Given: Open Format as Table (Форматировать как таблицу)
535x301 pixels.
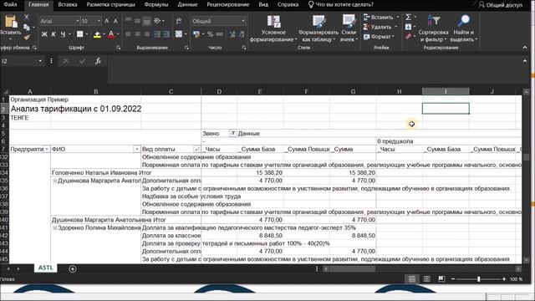Looking at the screenshot, I should (x=318, y=28).
